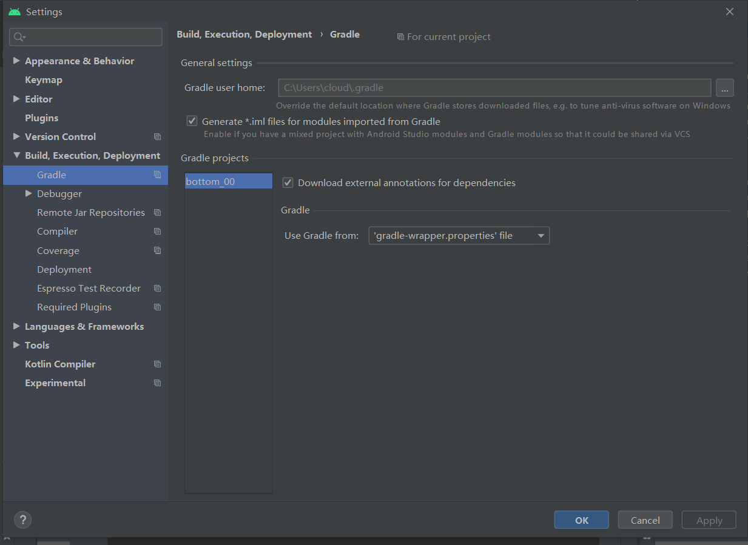
Task: Open the Use Gradle from dropdown
Action: pyautogui.click(x=541, y=235)
